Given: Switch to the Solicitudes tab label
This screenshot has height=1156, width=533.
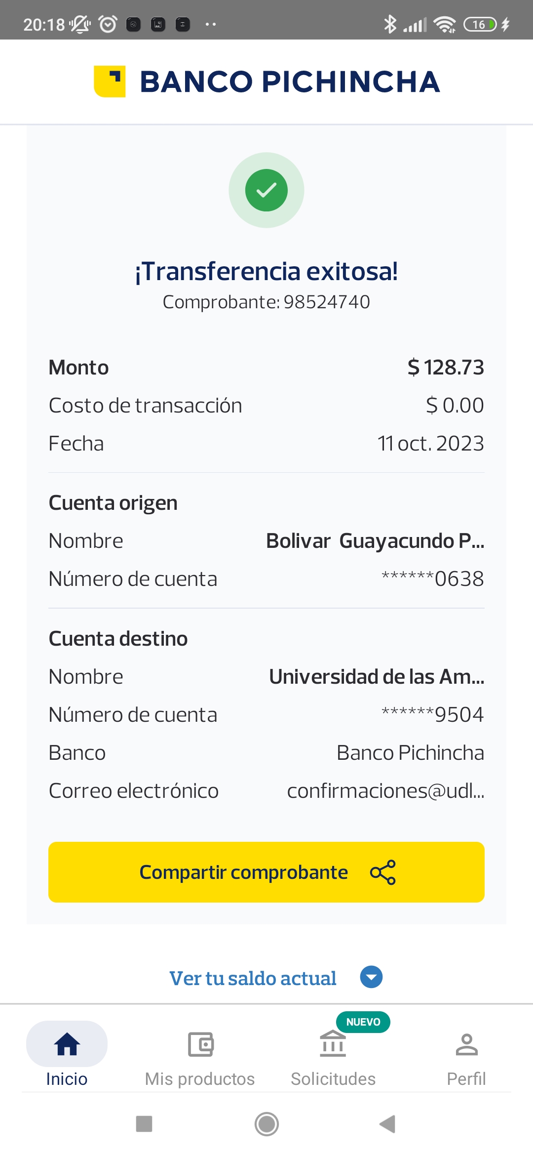Looking at the screenshot, I should 333,1079.
